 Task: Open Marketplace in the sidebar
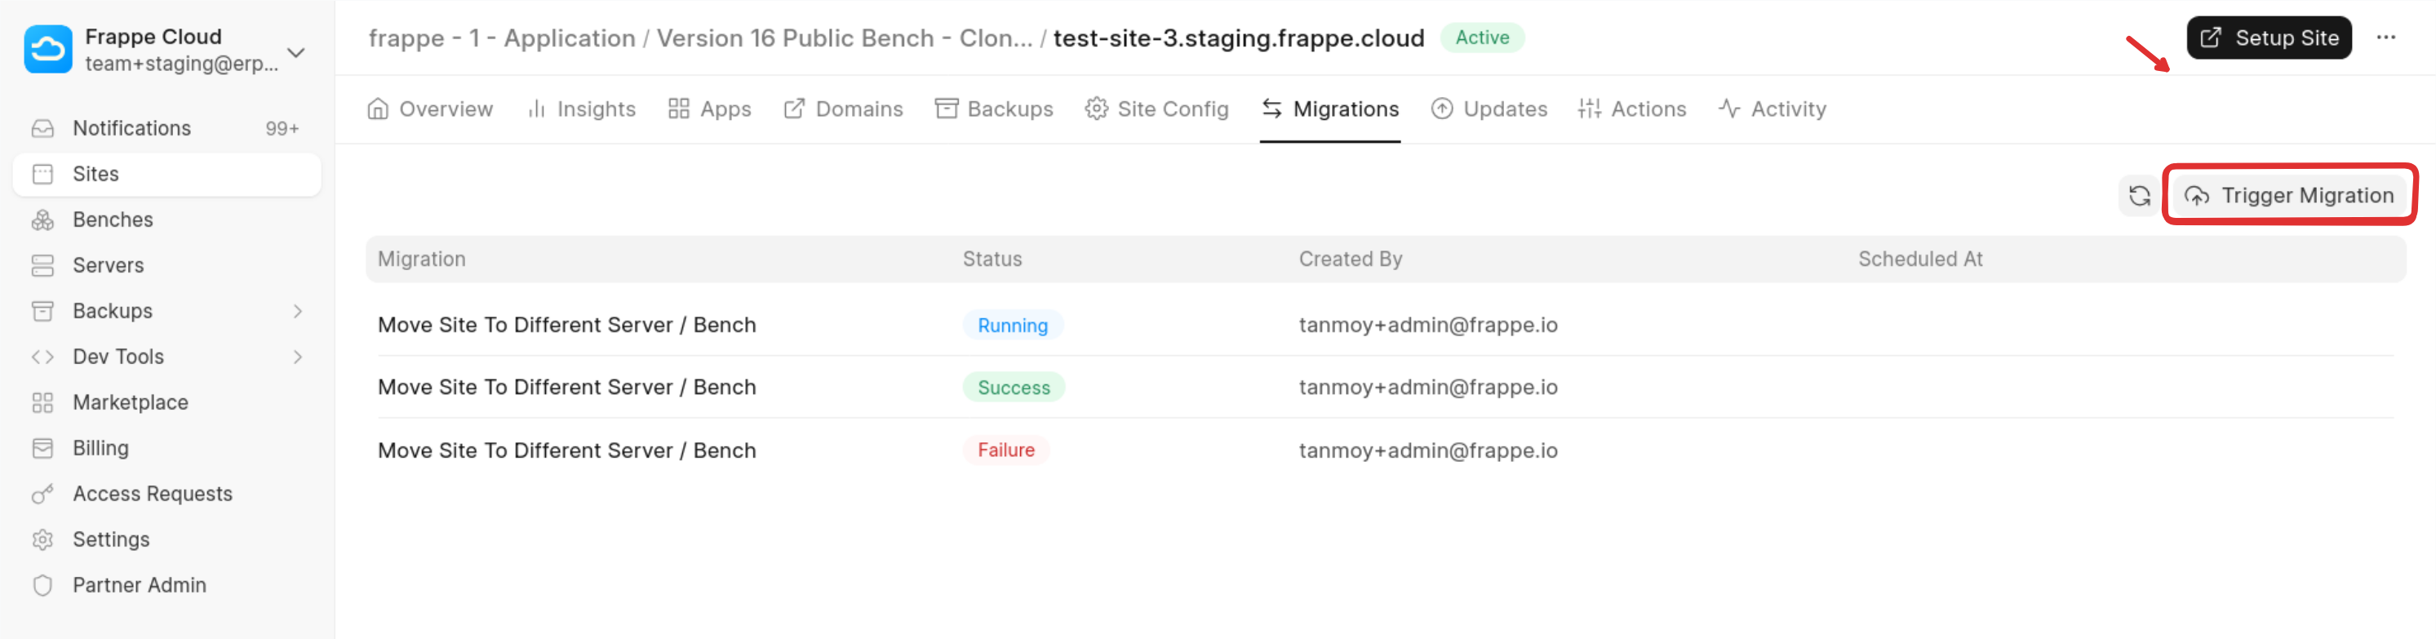(130, 402)
